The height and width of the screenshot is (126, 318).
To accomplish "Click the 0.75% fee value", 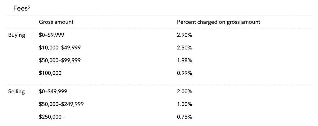I will [x=184, y=117].
